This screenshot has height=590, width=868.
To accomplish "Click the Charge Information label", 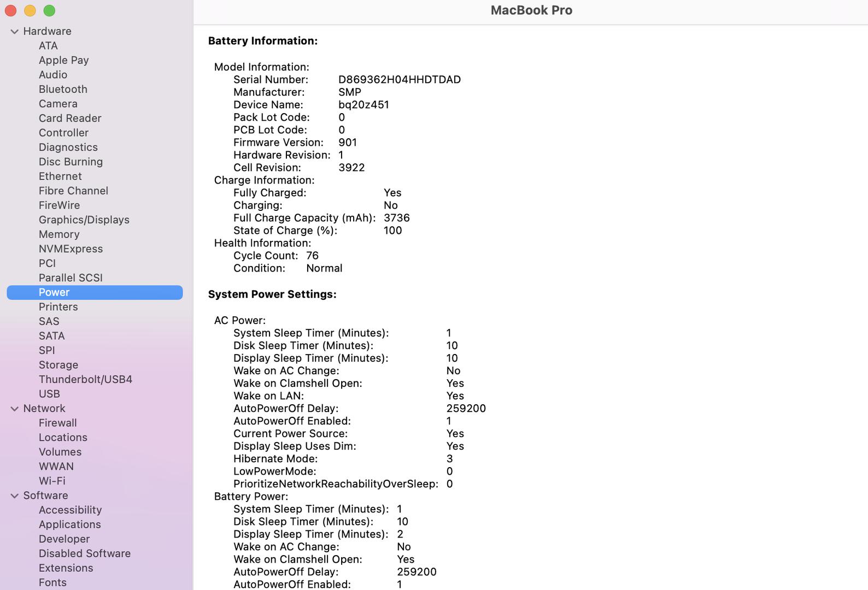I will tap(264, 180).
